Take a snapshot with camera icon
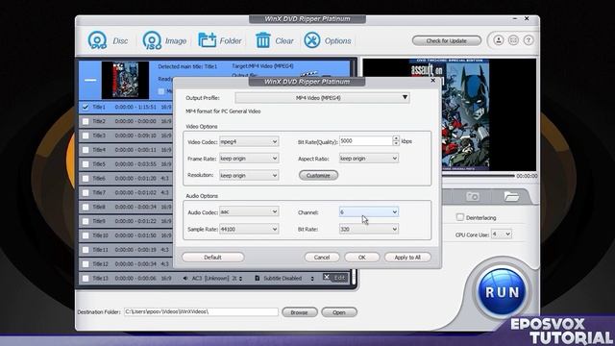Image resolution: width=615 pixels, height=346 pixels. (473, 196)
